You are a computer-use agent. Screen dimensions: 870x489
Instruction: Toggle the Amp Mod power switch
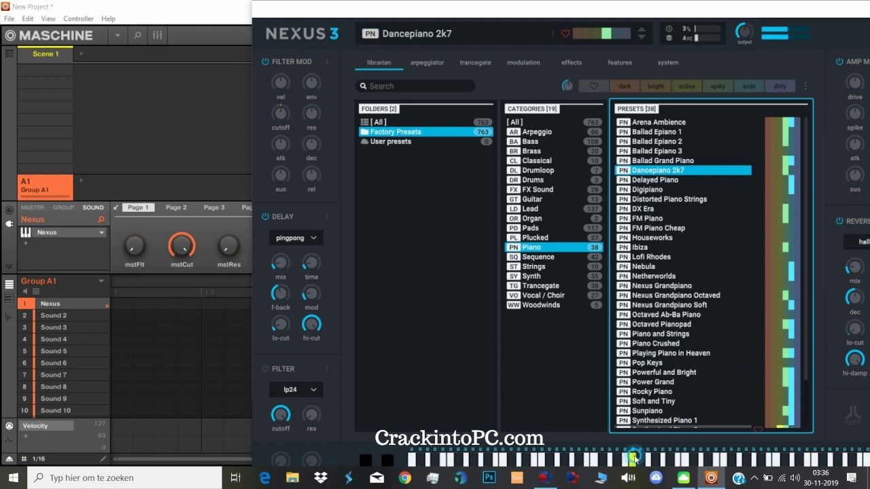(x=839, y=62)
